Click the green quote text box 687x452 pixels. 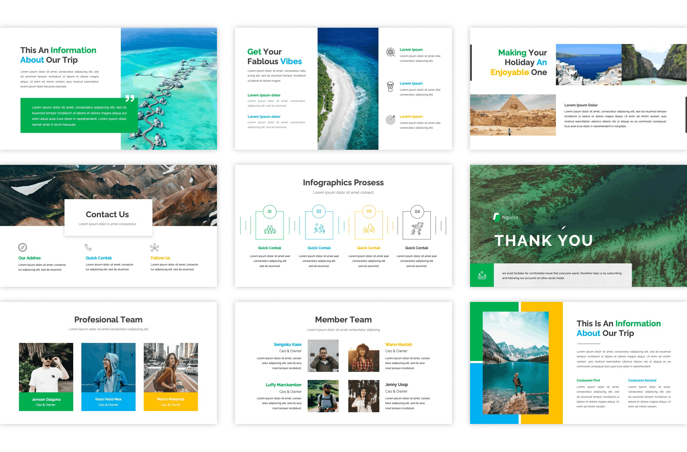point(79,116)
